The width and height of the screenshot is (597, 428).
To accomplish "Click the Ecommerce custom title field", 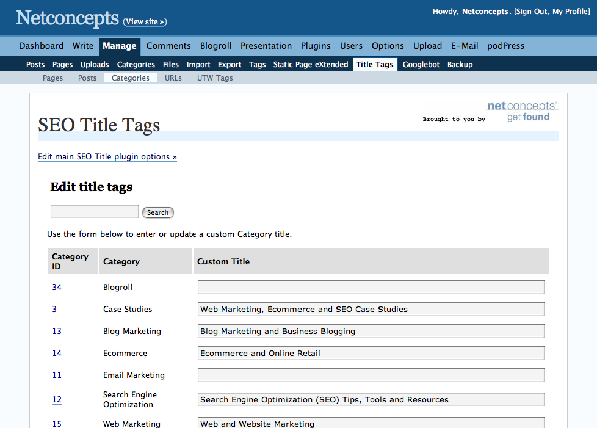I will 371,354.
